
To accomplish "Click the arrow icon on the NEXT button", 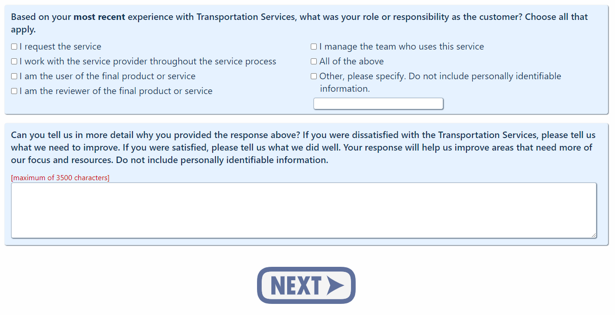I will (335, 285).
